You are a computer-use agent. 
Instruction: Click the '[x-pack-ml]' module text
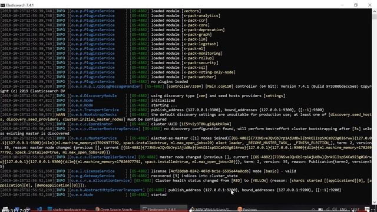(x=193, y=49)
